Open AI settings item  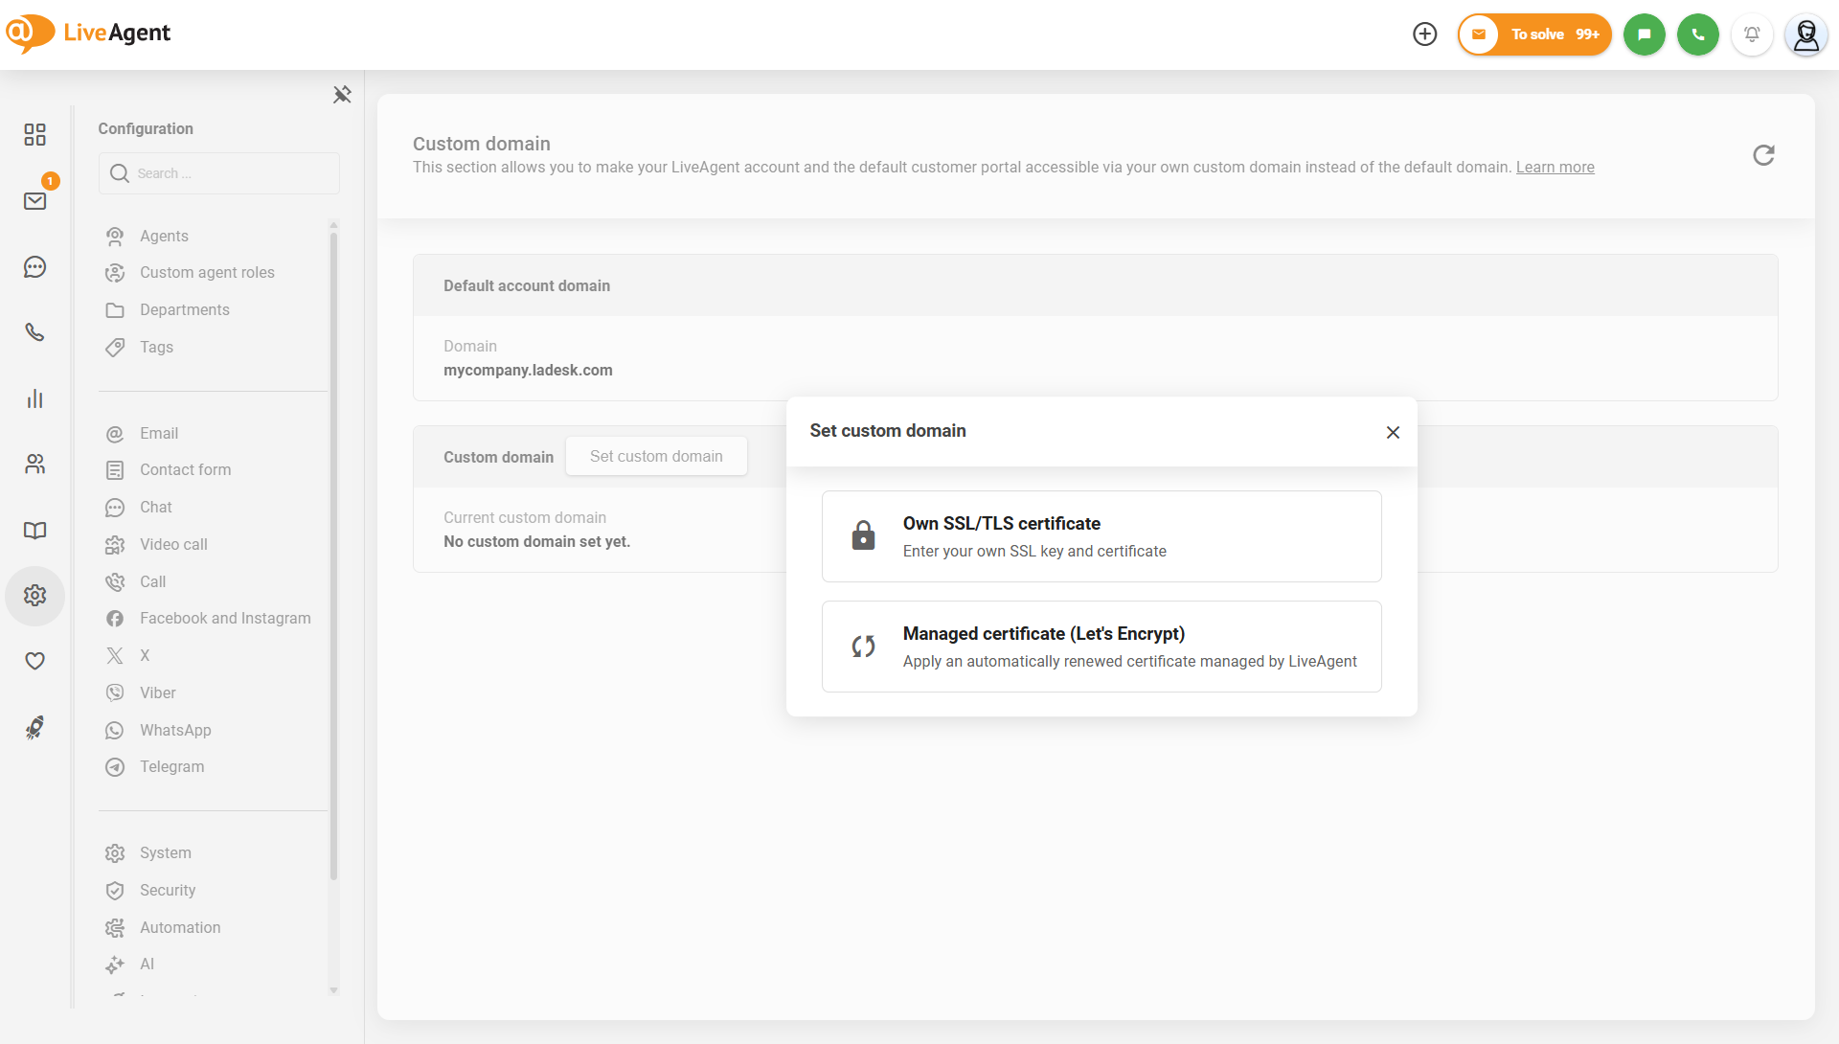[x=147, y=965]
